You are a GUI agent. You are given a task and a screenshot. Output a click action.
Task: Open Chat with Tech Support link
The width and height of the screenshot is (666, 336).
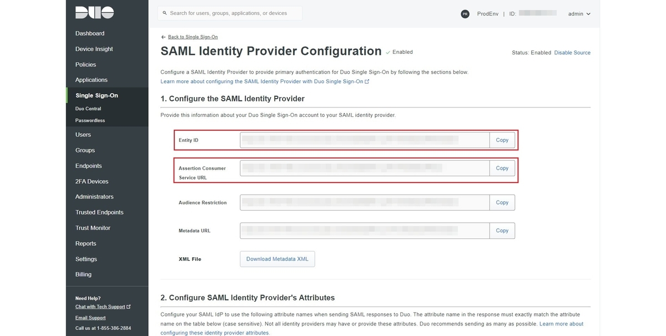[x=103, y=307]
